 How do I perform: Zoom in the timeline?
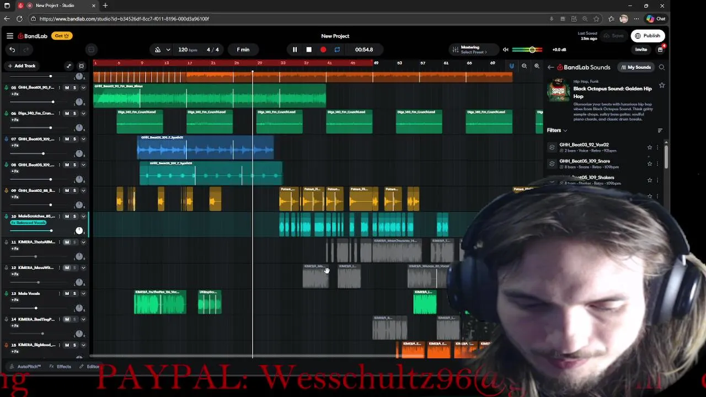click(537, 66)
